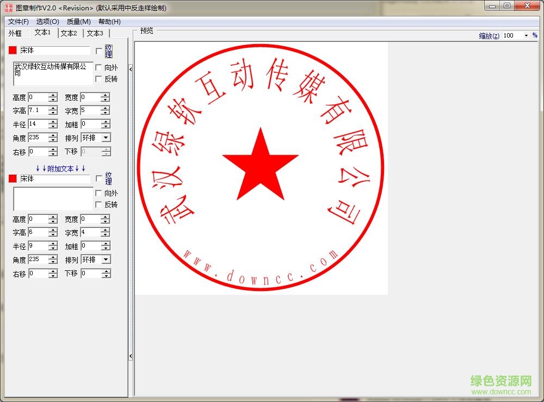
Task: Open the 质量(M) quality menu
Action: [79, 22]
